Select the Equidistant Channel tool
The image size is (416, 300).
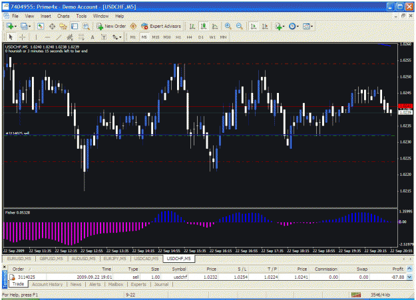tap(70, 37)
